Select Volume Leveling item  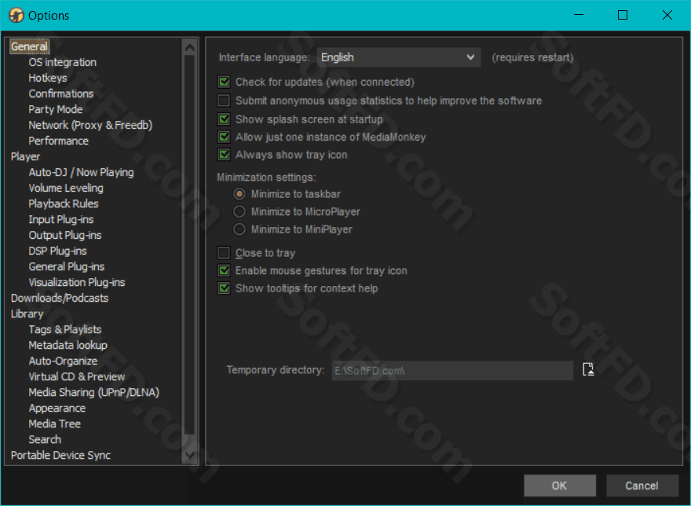(x=66, y=188)
